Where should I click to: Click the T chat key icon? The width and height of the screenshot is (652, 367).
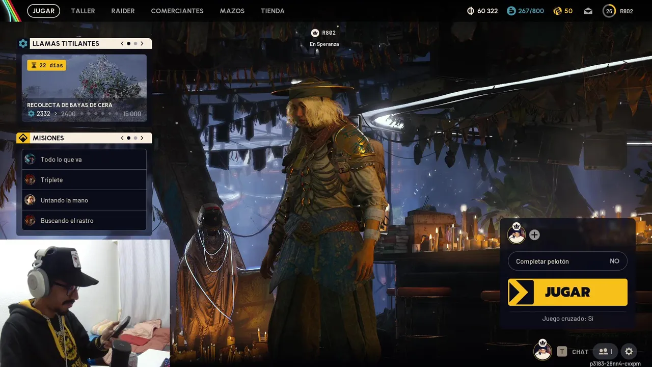[x=562, y=351]
